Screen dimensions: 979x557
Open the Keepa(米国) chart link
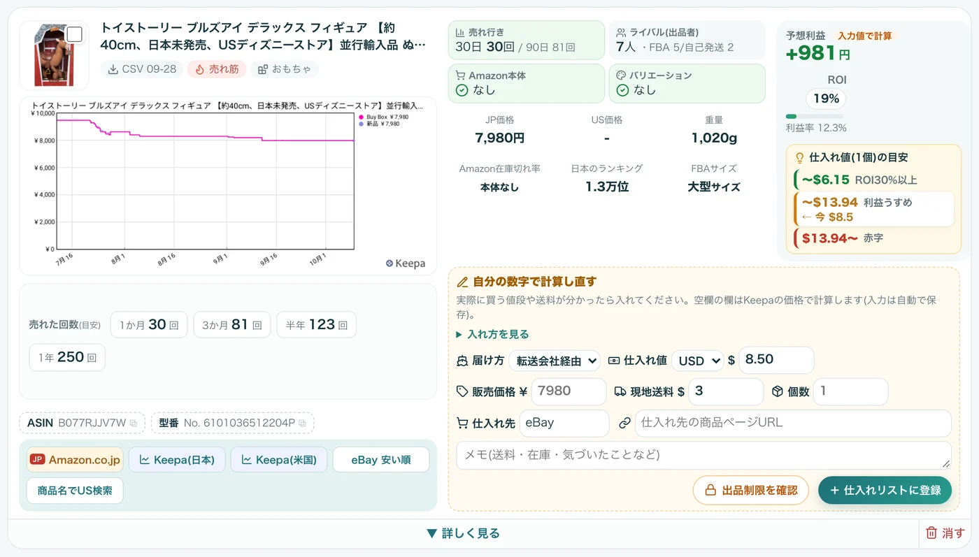(x=278, y=460)
